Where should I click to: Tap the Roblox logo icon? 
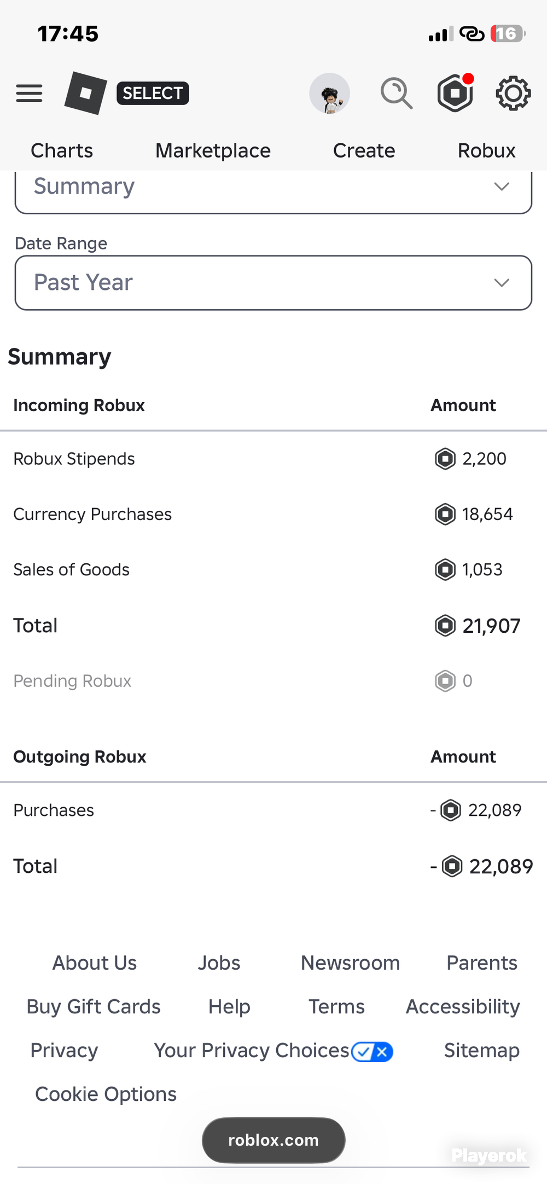point(86,93)
